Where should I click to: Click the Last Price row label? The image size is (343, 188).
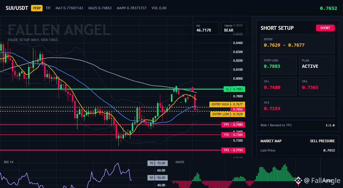click(268, 150)
